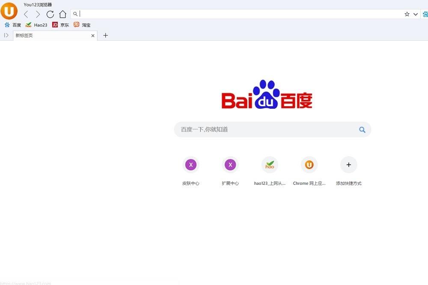
Task: Close the 新标签页 tab
Action: click(93, 36)
